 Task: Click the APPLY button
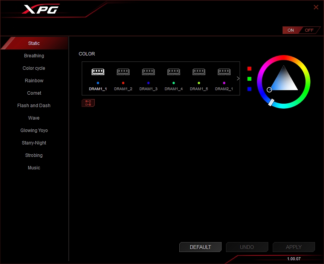click(293, 247)
